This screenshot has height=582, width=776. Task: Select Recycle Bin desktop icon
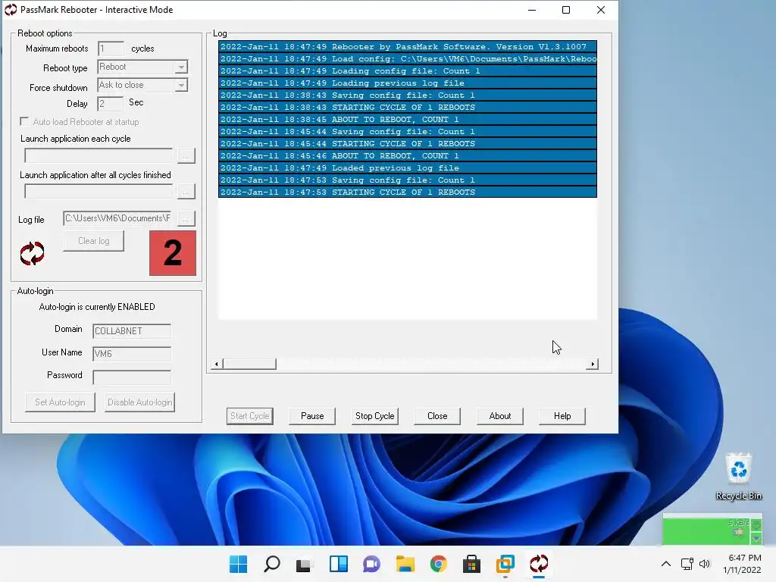738,477
